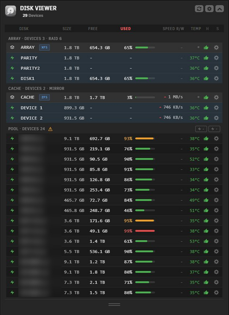Click the 93% orange usage bar
Image resolution: width=229 pixels, height=315 pixels.
pos(145,139)
